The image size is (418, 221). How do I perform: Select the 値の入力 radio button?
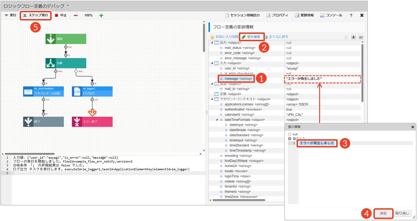point(290,139)
